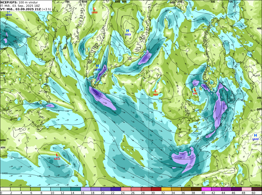Click the '(+3 h)' forecast offset text
The image size is (262, 195).
pos(46,9)
